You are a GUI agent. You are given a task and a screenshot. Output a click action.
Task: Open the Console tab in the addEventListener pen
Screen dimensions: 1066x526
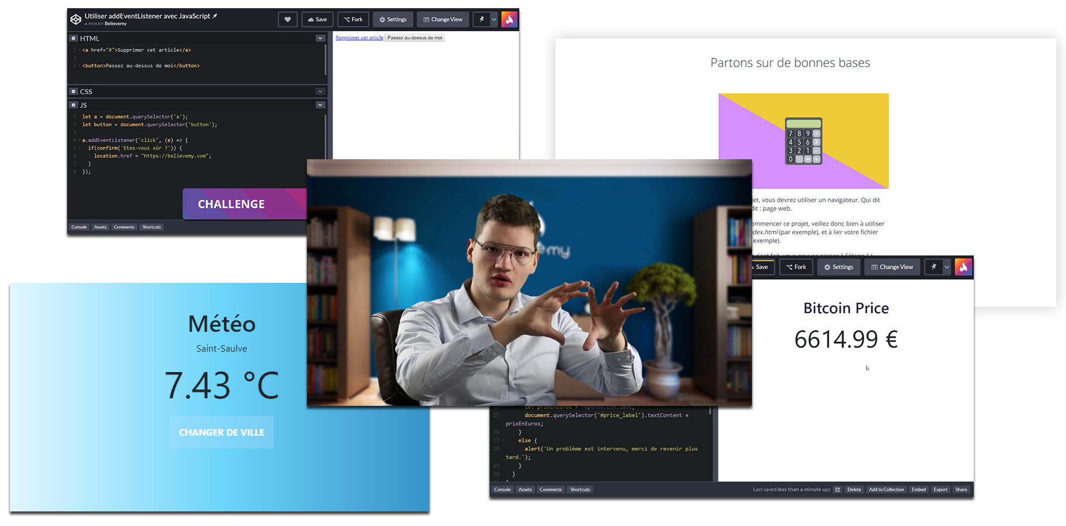click(79, 227)
